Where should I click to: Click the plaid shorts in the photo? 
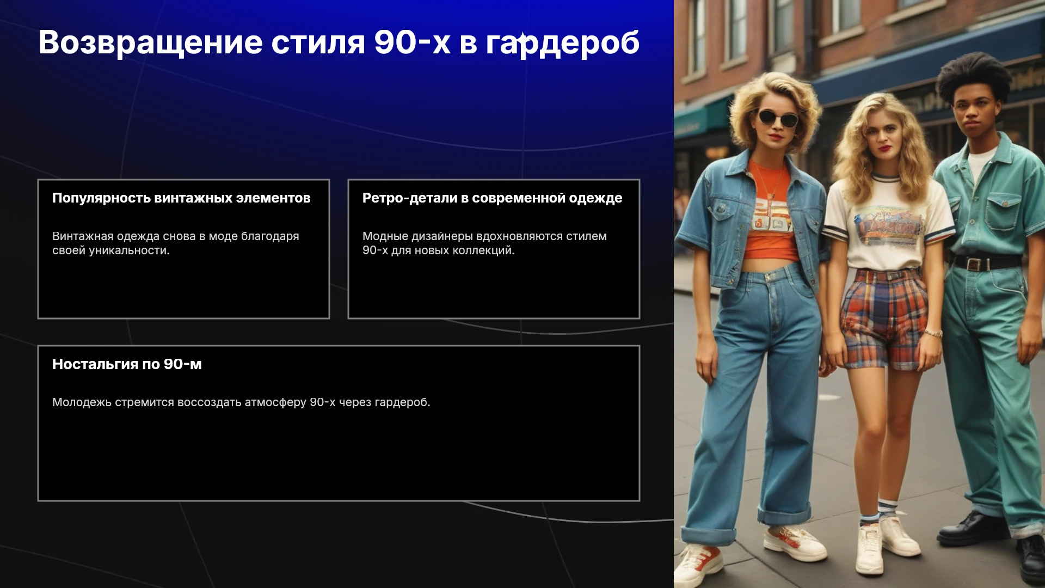click(x=884, y=319)
